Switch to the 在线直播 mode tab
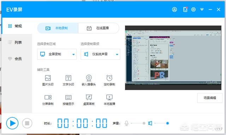The width and height of the screenshot is (226, 135). click(x=99, y=28)
